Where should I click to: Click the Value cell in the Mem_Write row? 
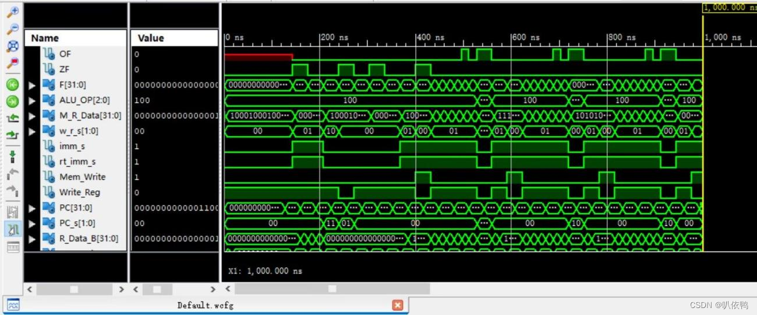point(175,177)
